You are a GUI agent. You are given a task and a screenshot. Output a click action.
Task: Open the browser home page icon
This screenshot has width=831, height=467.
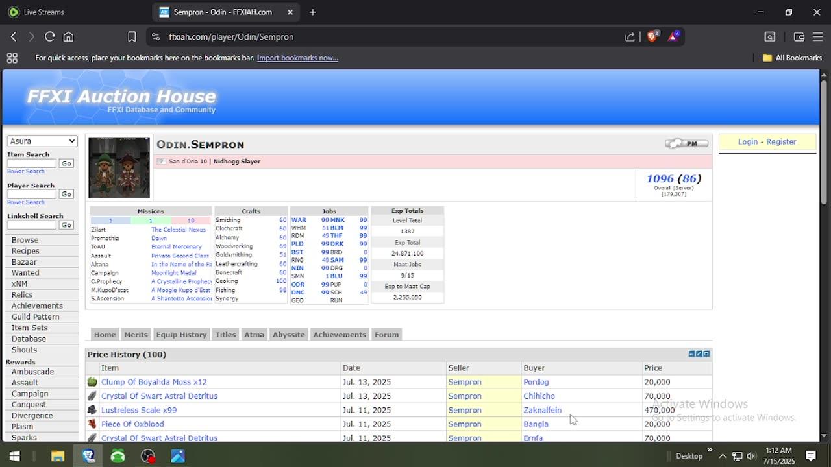[68, 37]
